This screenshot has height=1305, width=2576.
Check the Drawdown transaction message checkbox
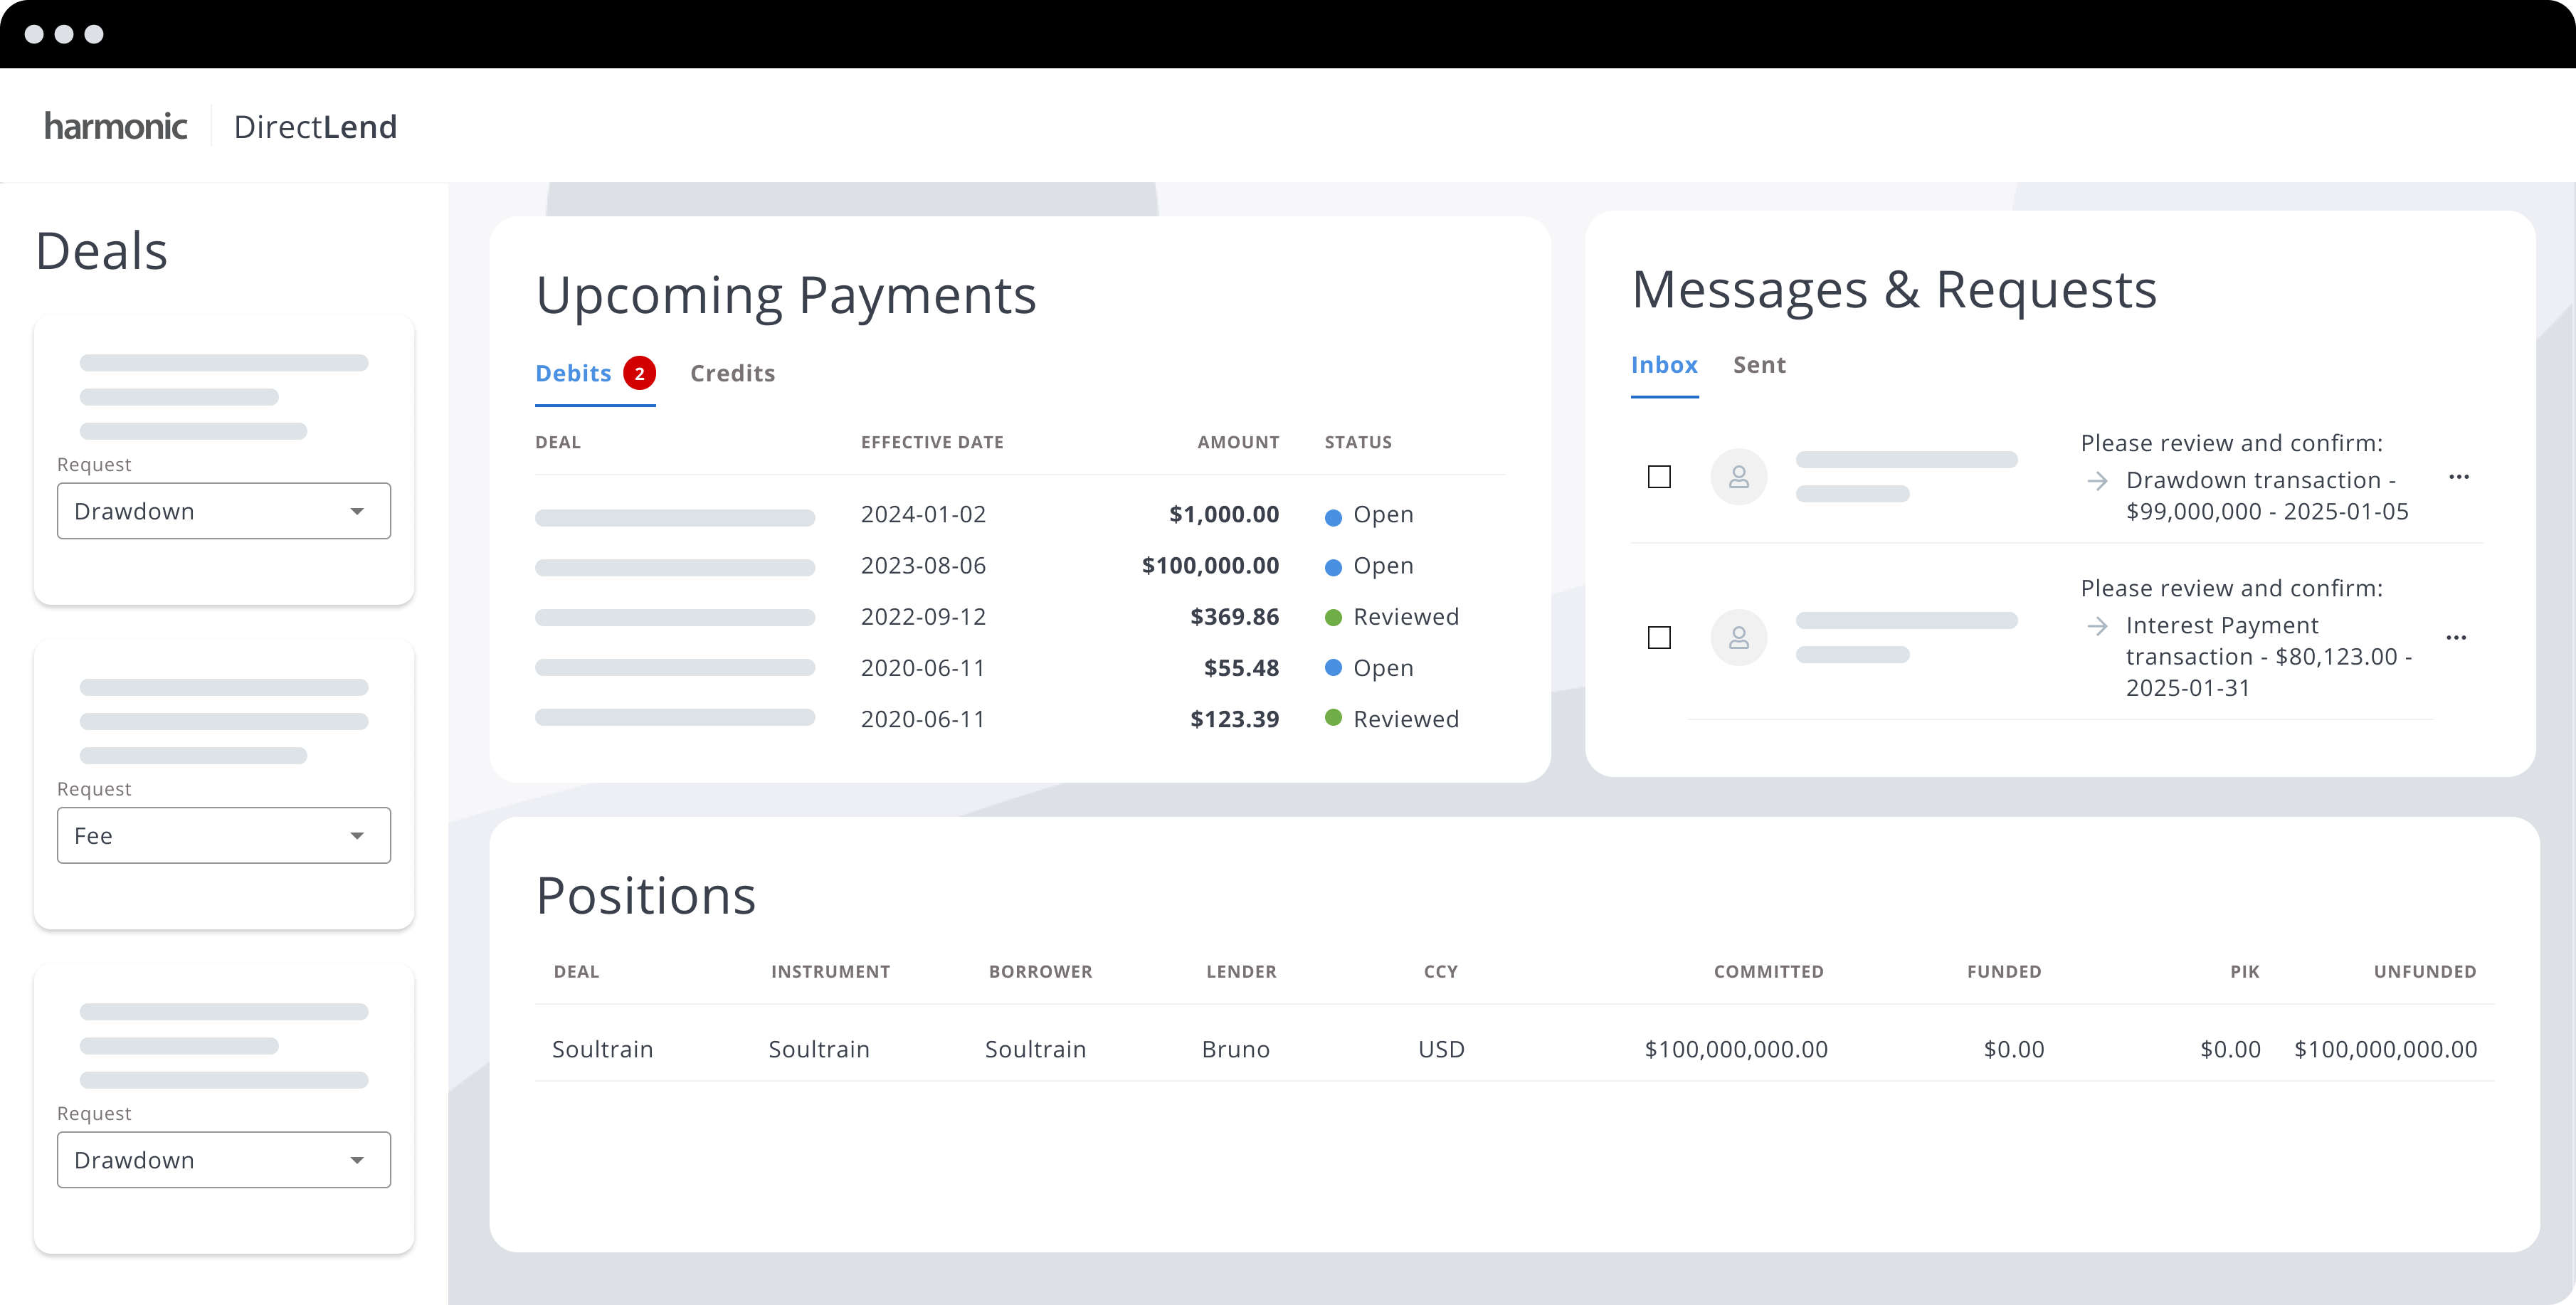[x=1659, y=477]
